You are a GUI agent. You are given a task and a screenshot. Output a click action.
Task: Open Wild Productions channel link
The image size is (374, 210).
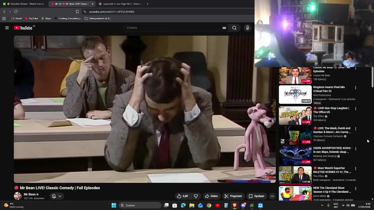(x=322, y=95)
